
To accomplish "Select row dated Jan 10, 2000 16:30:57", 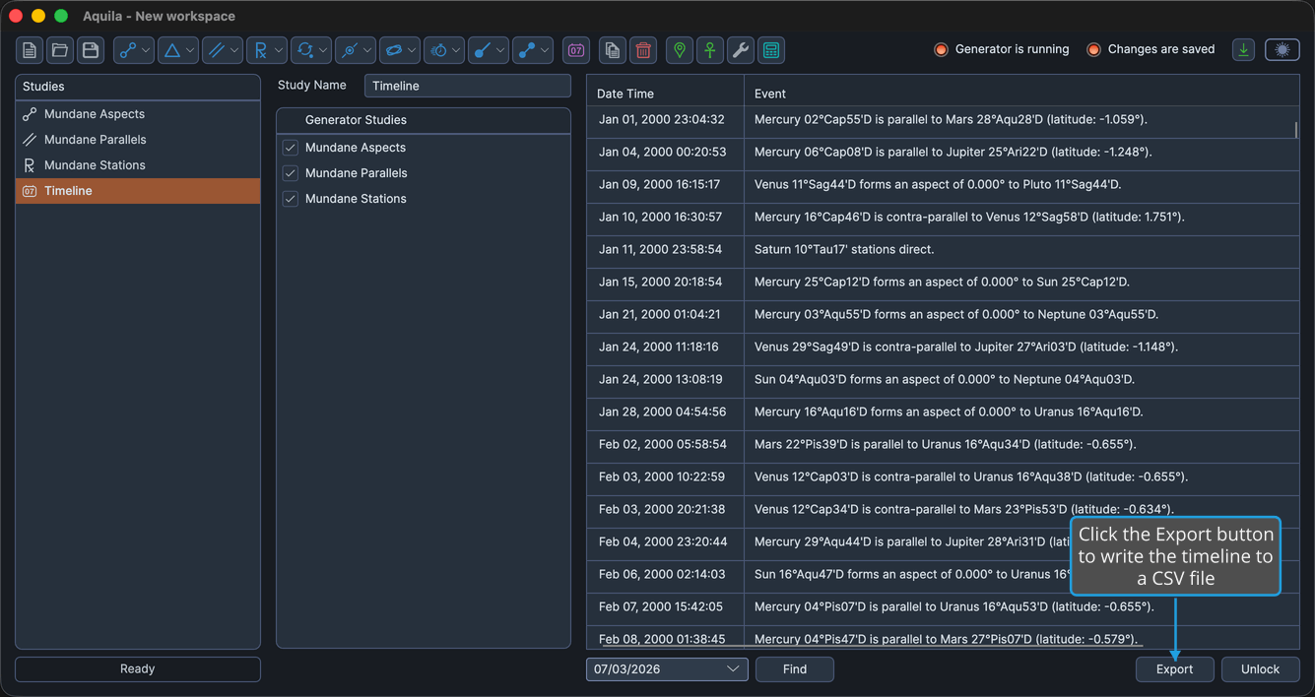I will [943, 217].
